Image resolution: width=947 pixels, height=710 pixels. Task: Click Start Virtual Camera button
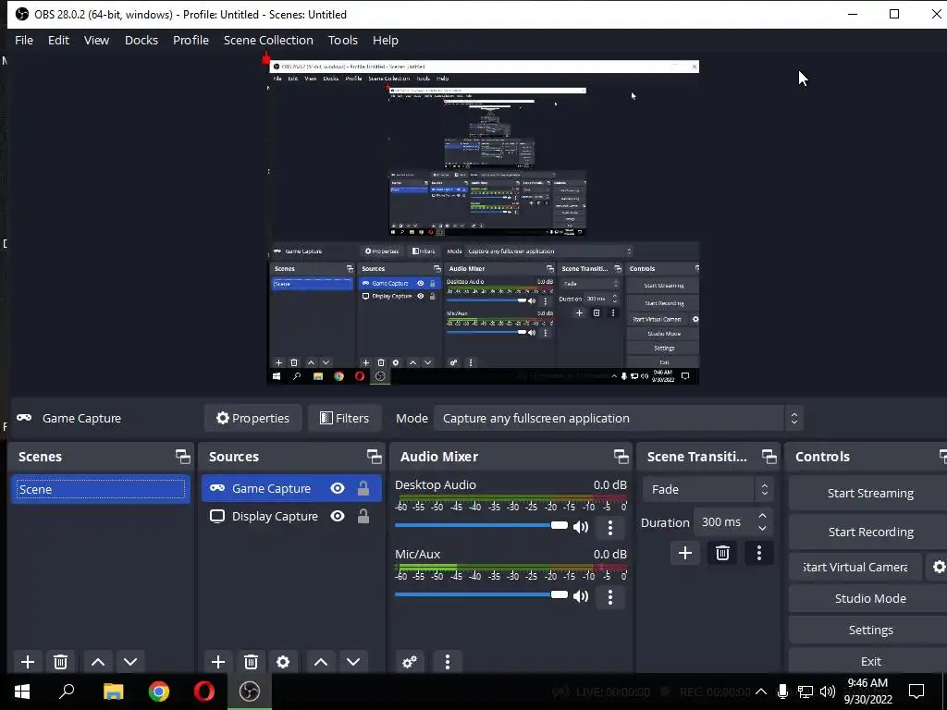[855, 567]
